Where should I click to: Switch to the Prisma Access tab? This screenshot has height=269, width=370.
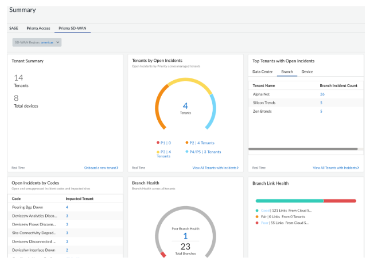(38, 27)
